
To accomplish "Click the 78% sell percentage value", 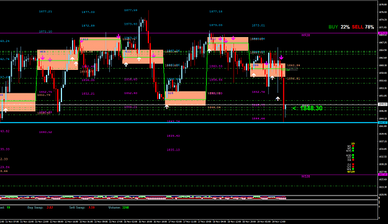I will pos(369,27).
